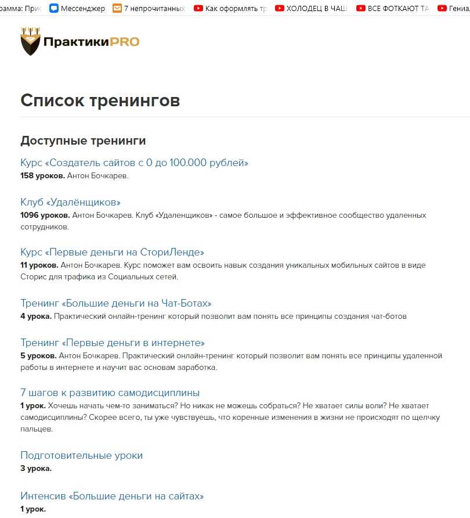Image resolution: width=470 pixels, height=518 pixels.
Task: Open training «Большие деньги на Чат-Ботах»
Action: (x=116, y=303)
